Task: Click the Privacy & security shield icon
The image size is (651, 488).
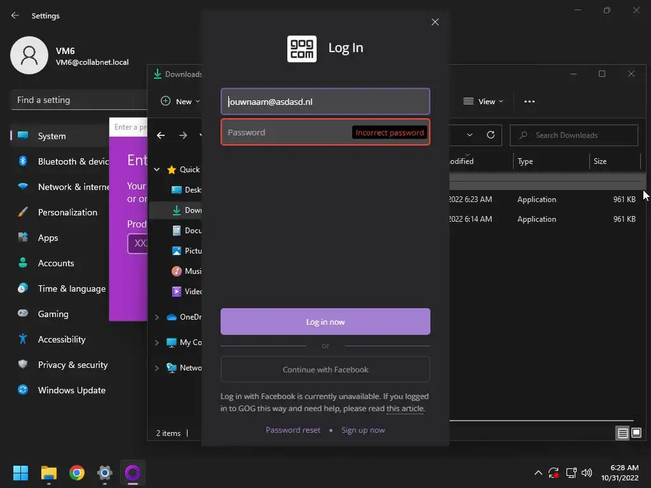Action: click(23, 364)
